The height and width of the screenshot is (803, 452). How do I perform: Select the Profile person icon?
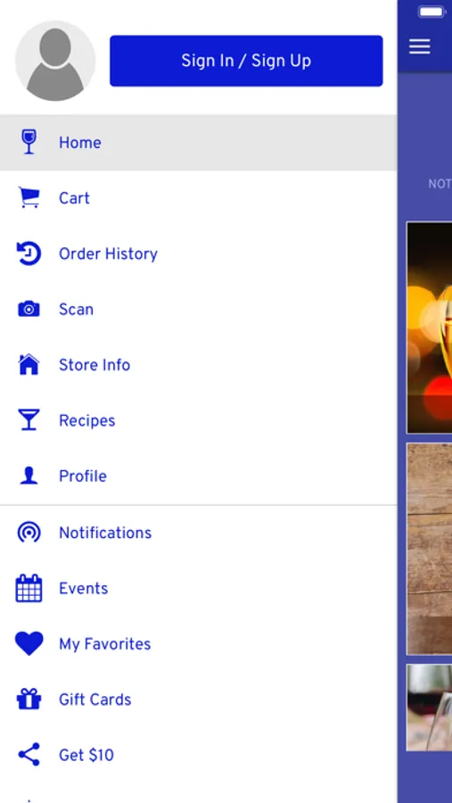pos(29,476)
